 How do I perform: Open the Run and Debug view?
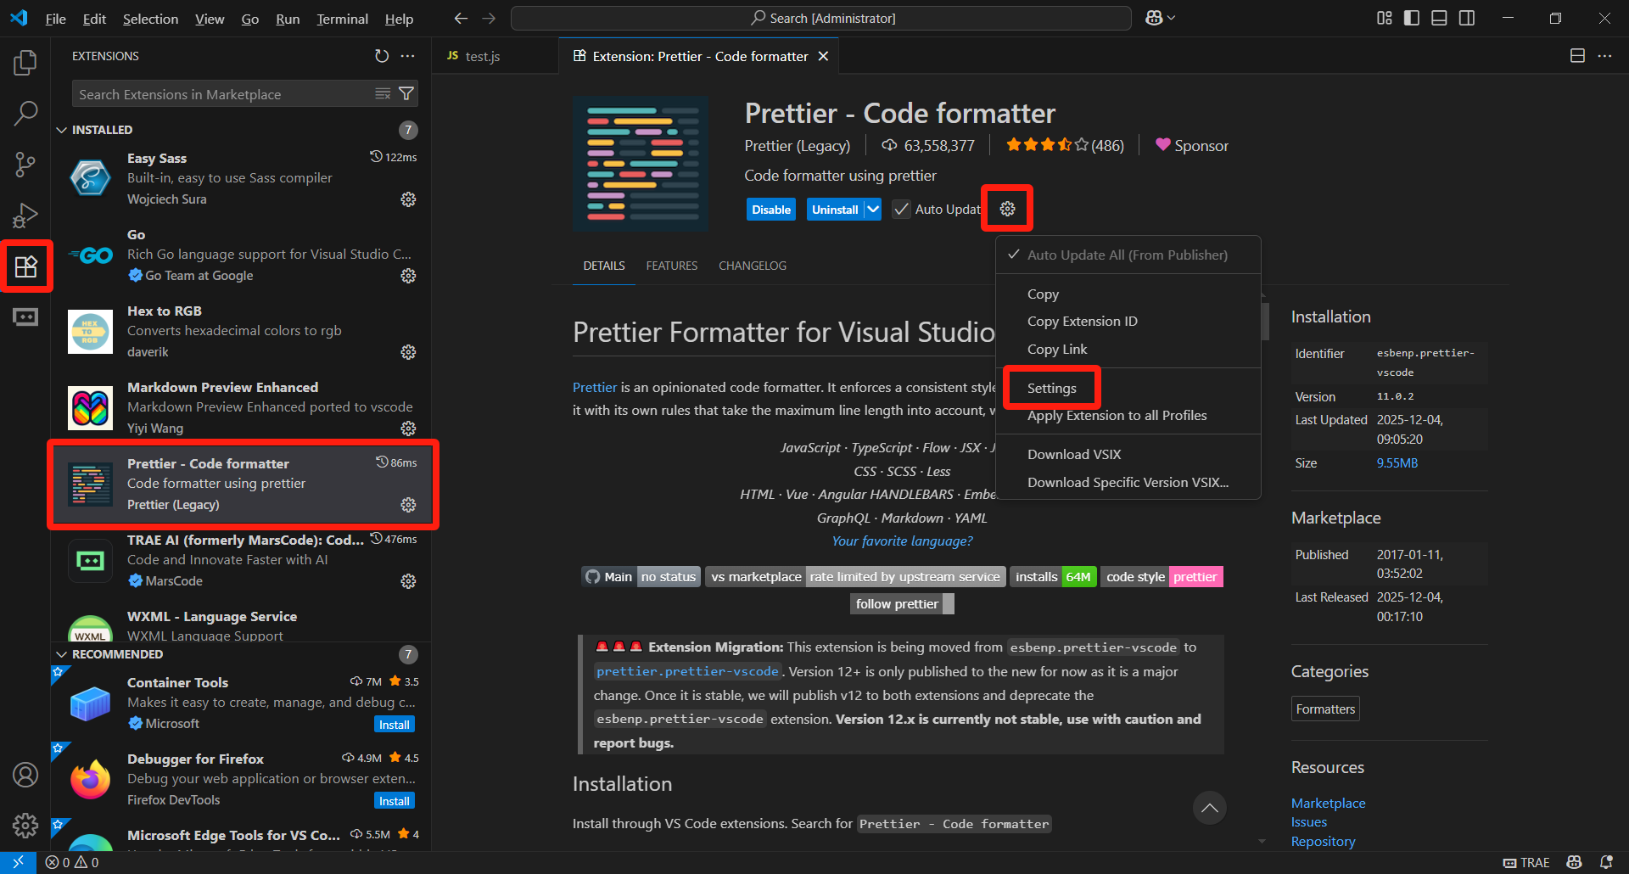[x=25, y=215]
